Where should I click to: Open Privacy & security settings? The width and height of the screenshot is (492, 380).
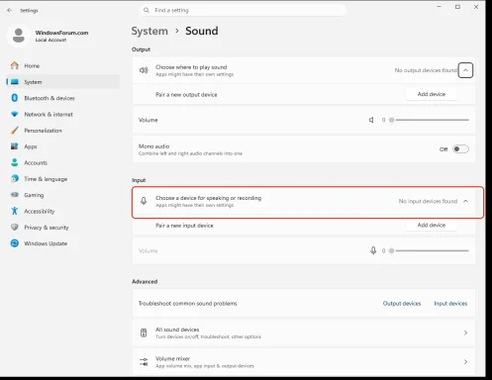[62, 228]
